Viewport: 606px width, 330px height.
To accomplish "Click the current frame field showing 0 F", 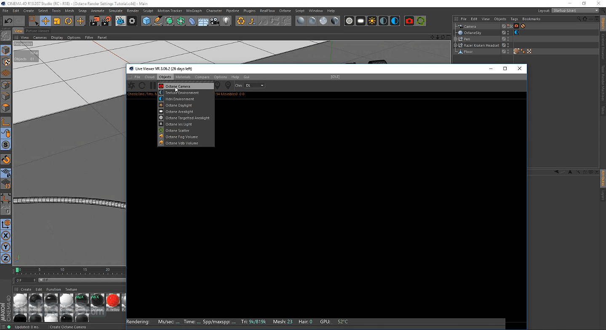I will (26, 280).
